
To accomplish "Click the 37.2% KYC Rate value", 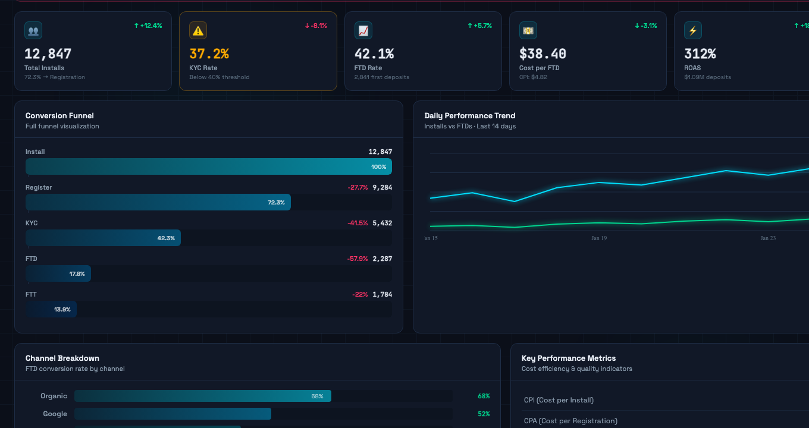I will [209, 54].
